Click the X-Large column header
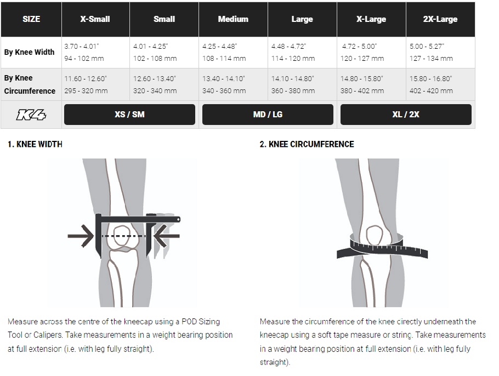 371,19
